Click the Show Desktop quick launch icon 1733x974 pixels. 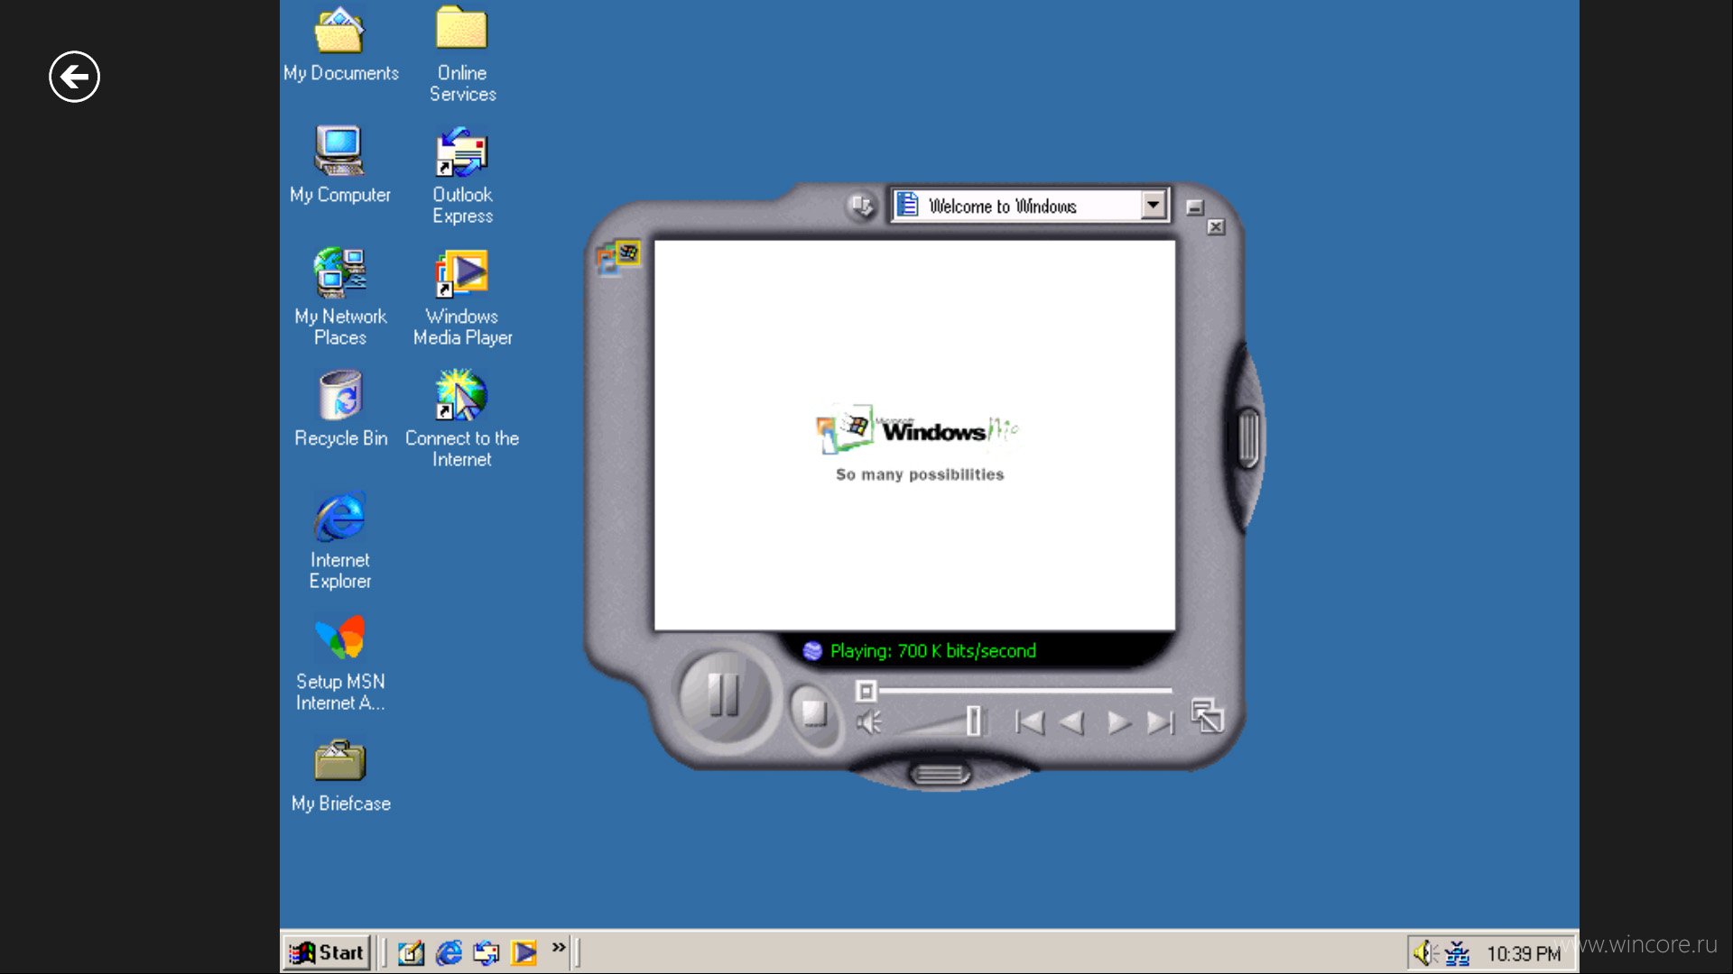click(x=411, y=952)
